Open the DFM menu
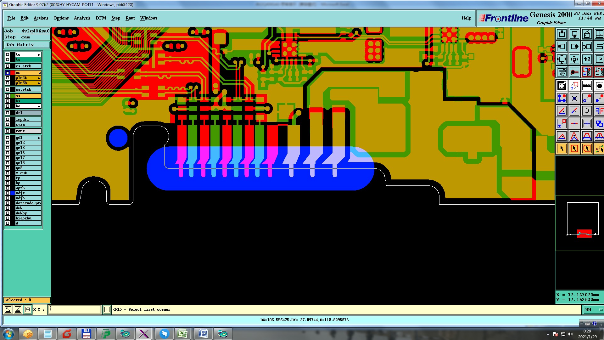 tap(101, 18)
